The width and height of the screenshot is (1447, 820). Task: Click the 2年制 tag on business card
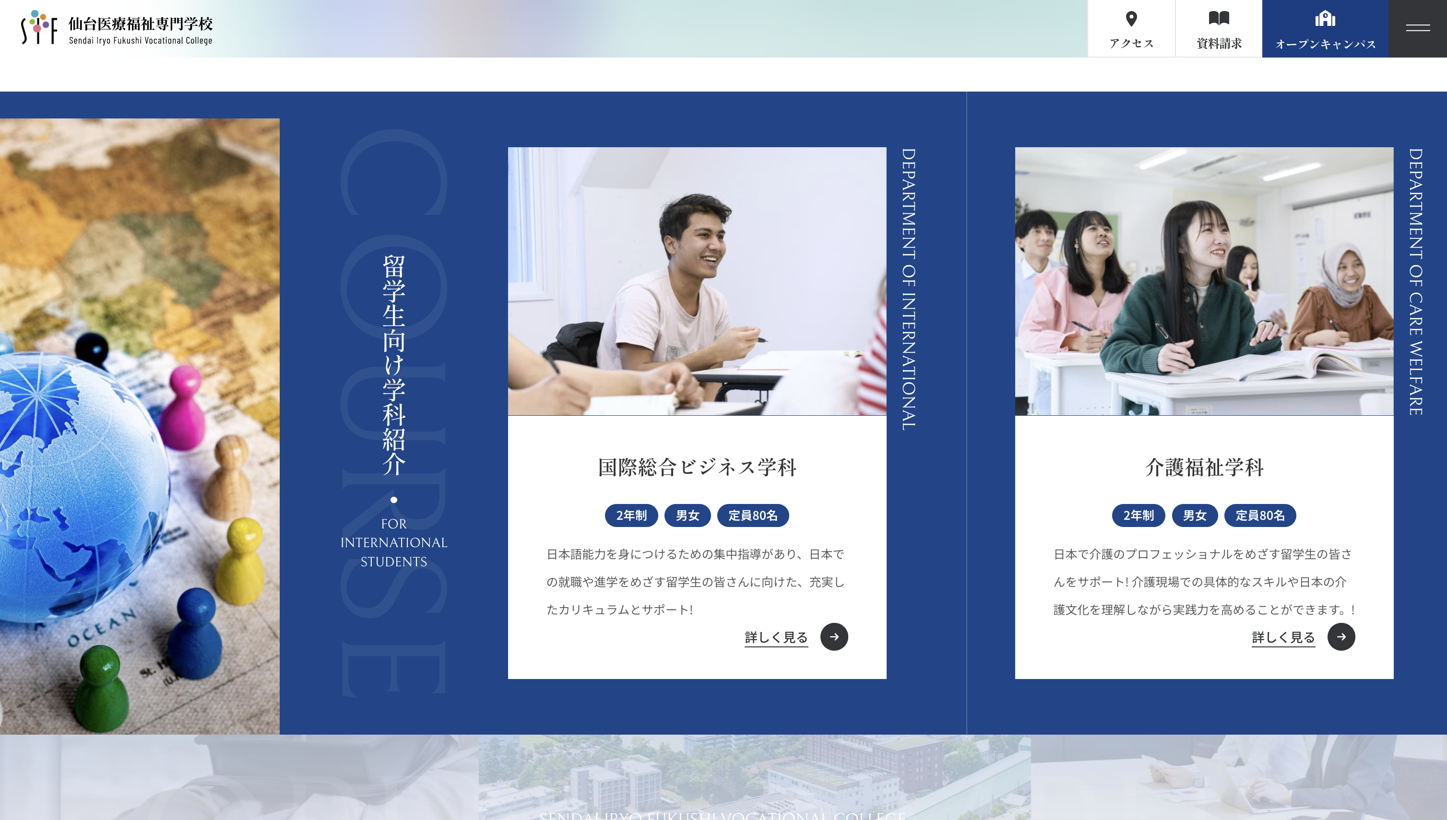click(x=631, y=515)
